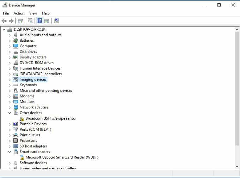Click the mouse icon beside Mice and other pointing devices
Image resolution: width=240 pixels, height=178 pixels.
[x=16, y=91]
